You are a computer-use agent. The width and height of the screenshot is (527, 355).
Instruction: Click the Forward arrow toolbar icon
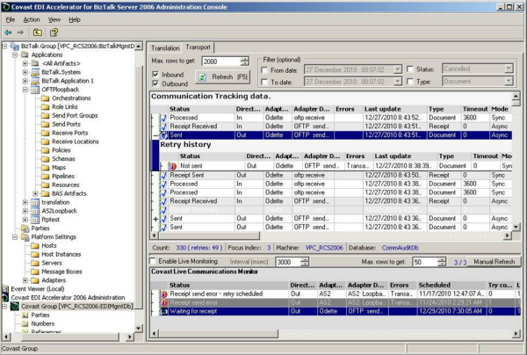click(x=20, y=33)
